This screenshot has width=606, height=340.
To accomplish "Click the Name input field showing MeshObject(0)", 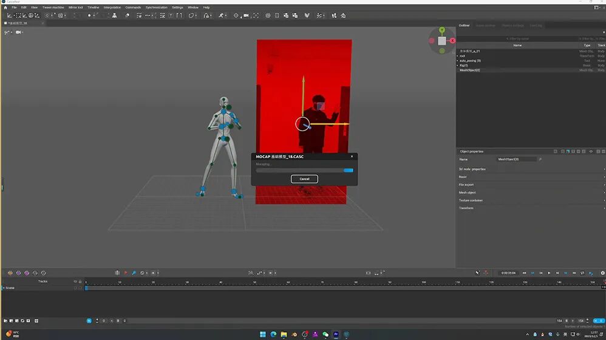I will [516, 159].
